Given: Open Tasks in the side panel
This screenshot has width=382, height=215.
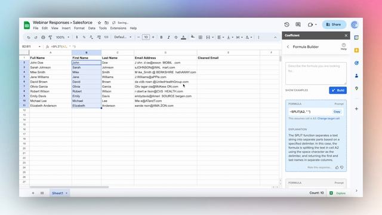Looking at the screenshot, I should (356, 63).
